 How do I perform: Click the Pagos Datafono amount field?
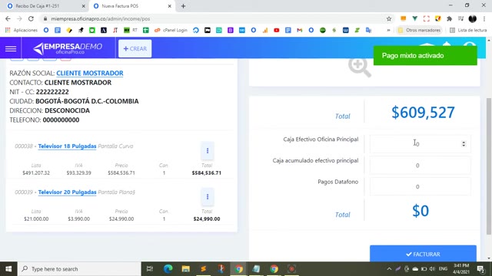click(421, 186)
